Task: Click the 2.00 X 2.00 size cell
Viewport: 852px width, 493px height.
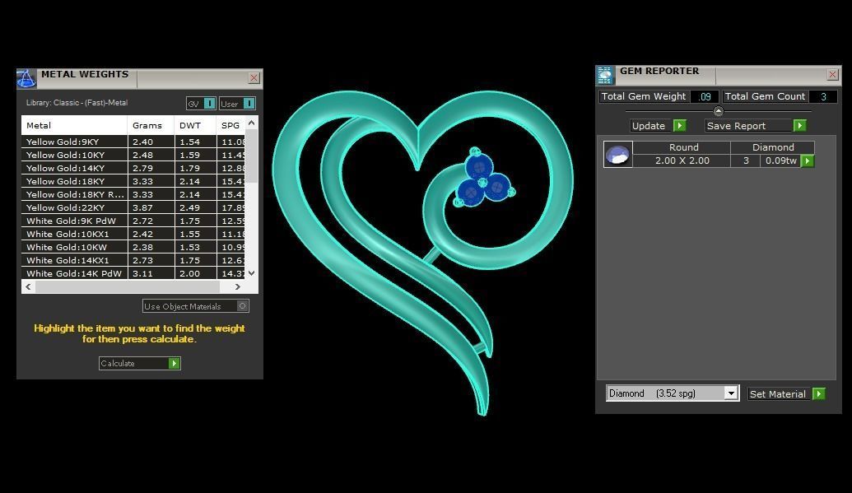Action: pos(682,160)
